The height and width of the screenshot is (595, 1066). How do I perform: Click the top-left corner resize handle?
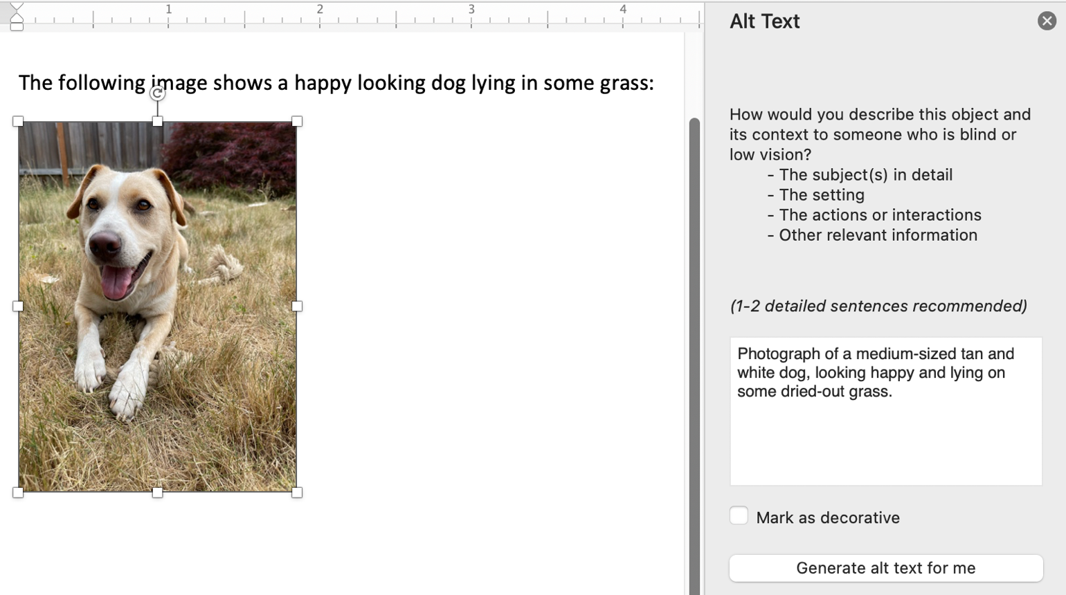pyautogui.click(x=18, y=121)
